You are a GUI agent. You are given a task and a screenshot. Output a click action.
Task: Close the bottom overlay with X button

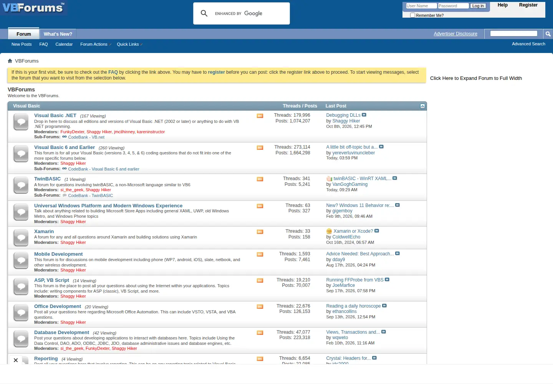pos(16,360)
